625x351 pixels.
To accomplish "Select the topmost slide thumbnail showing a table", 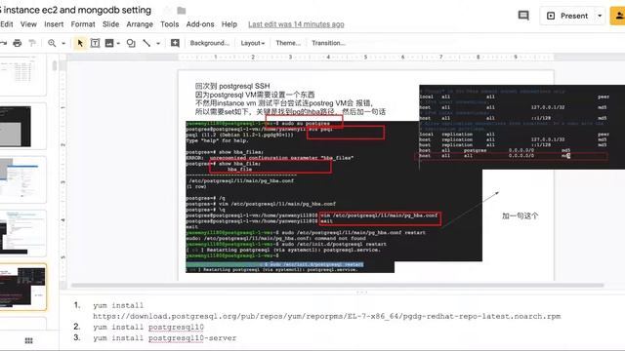I will (22, 75).
